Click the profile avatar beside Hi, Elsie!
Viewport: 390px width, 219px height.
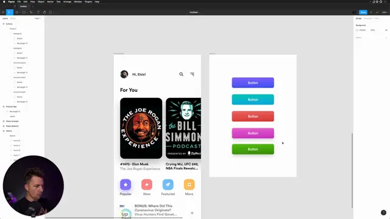[x=124, y=74]
